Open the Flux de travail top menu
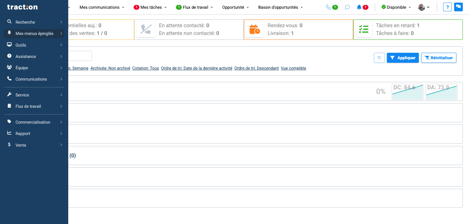 click(194, 7)
